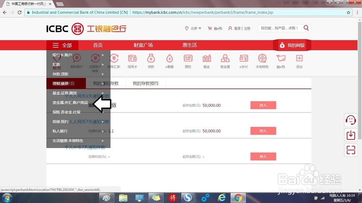
Task: Open the Chrome menu dots
Action: [x=357, y=12]
